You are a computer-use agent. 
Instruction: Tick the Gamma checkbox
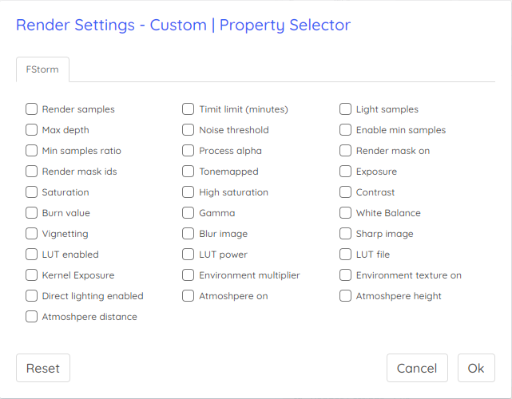coord(188,213)
